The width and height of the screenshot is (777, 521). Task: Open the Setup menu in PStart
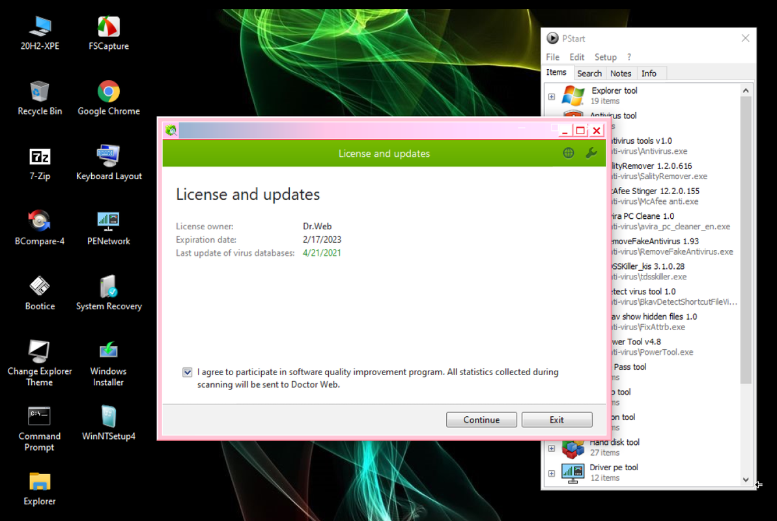pos(606,57)
